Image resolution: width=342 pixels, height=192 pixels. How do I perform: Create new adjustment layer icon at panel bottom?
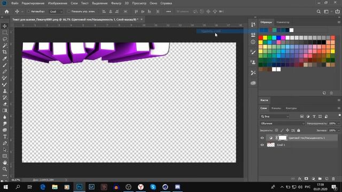(313, 179)
